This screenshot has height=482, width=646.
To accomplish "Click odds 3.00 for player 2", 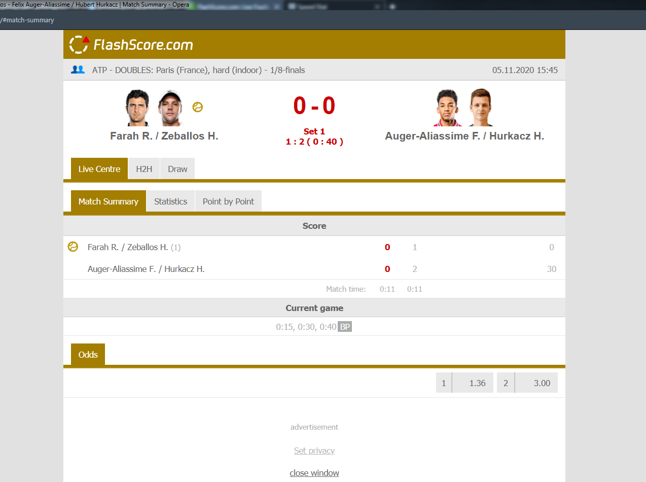I will pyautogui.click(x=527, y=383).
